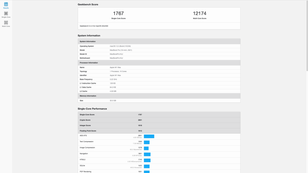Click the vertical scrollbar thumb
Image resolution: width=308 pixels, height=173 pixels.
click(x=307, y=36)
